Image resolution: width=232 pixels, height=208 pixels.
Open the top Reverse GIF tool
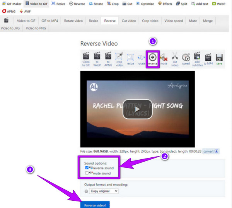click(x=77, y=4)
